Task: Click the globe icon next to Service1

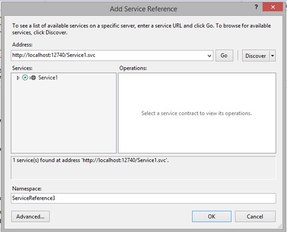Action: click(33, 77)
